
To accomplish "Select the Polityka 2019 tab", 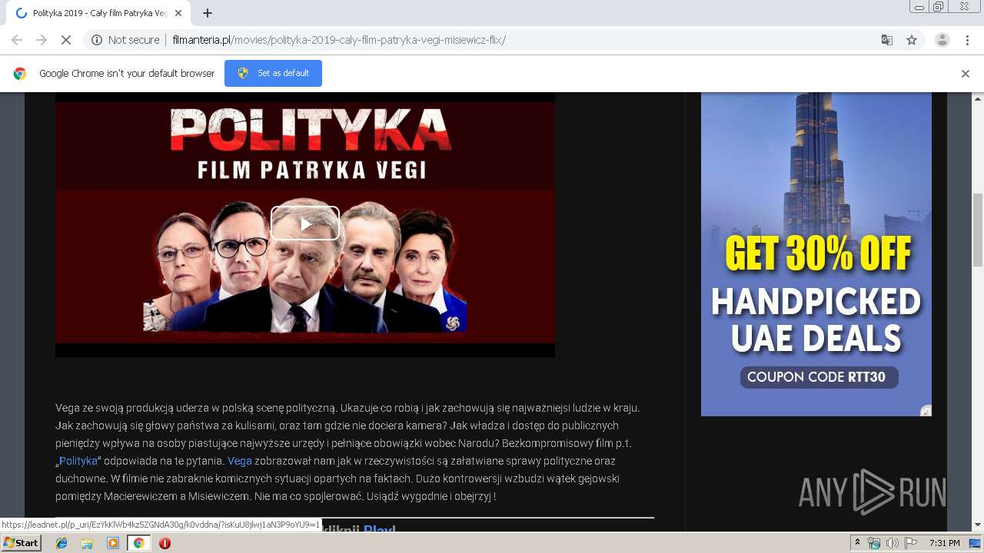I will [98, 13].
